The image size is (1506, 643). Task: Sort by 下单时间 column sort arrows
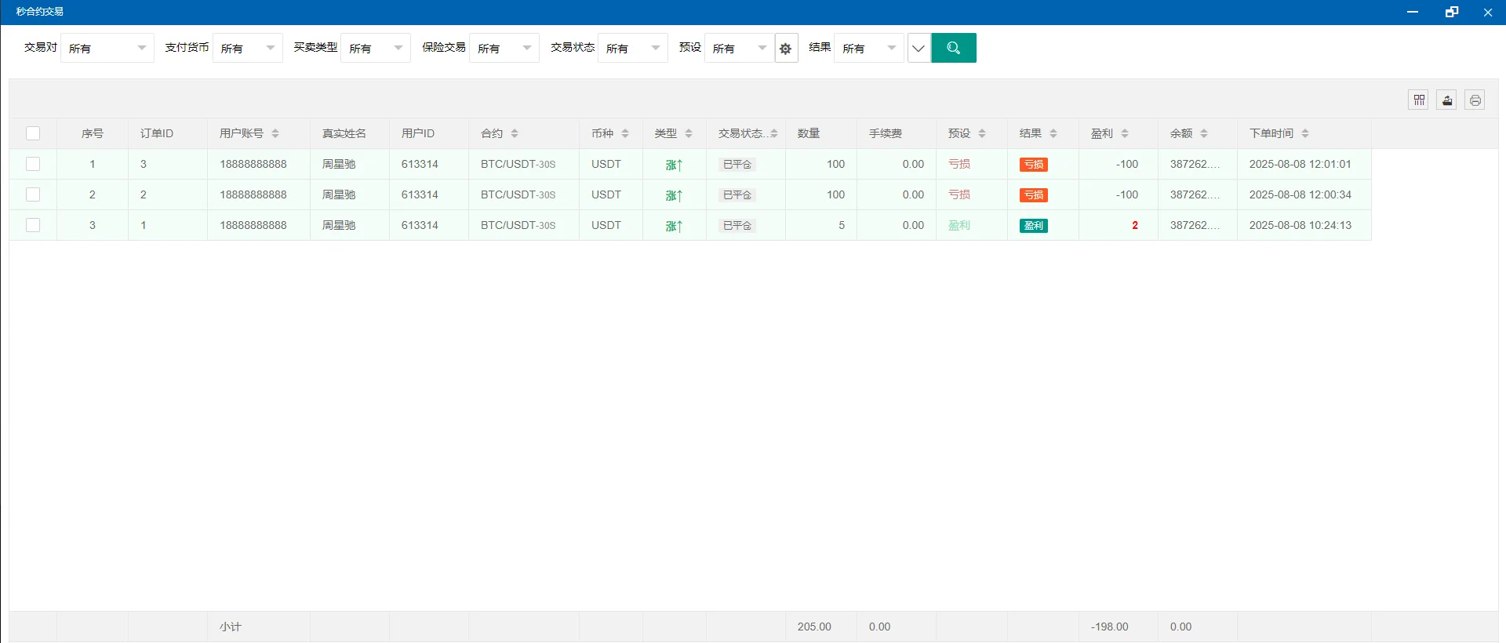tap(1305, 133)
